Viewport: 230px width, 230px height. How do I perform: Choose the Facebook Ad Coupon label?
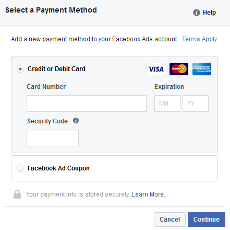(x=58, y=168)
